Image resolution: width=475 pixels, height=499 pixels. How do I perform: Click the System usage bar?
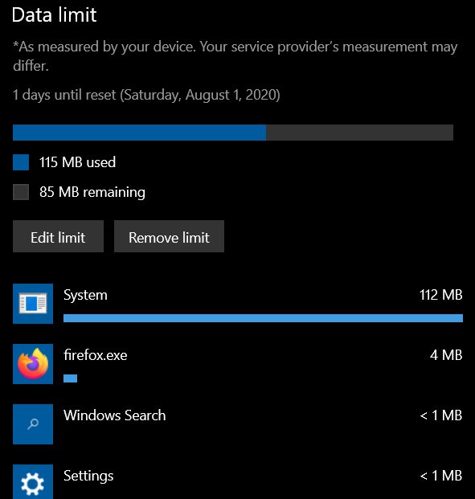[x=263, y=318]
